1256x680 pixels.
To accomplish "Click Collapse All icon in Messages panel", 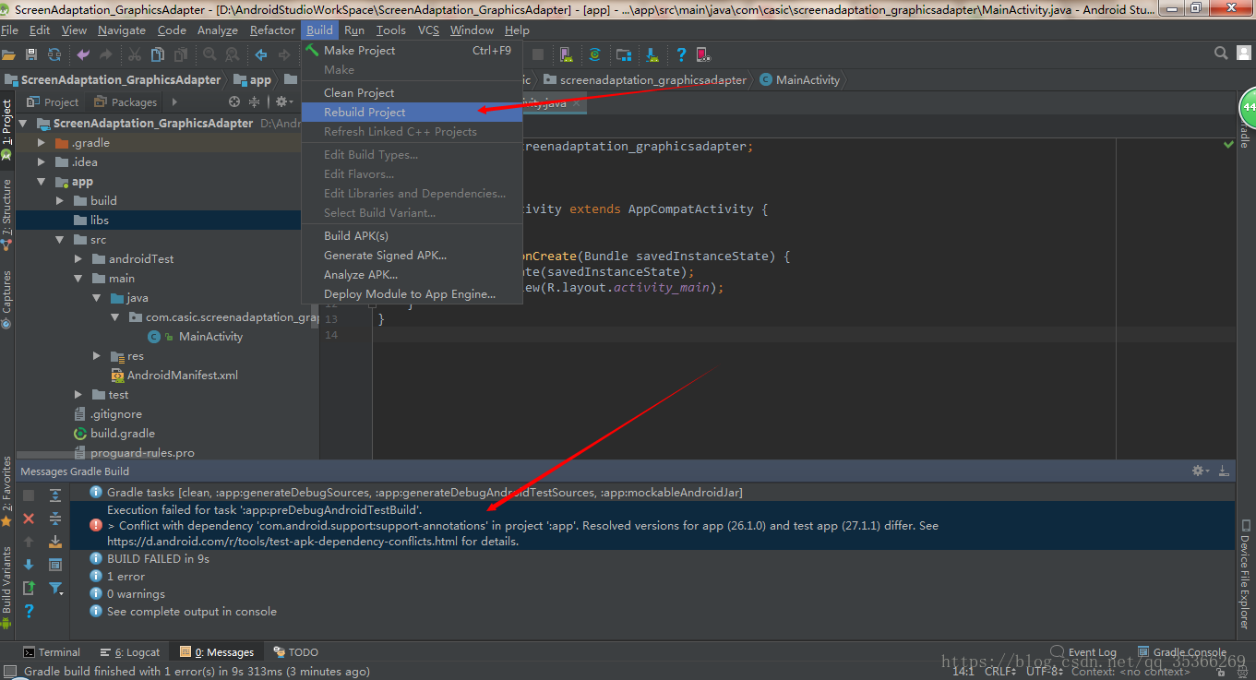I will (x=55, y=519).
